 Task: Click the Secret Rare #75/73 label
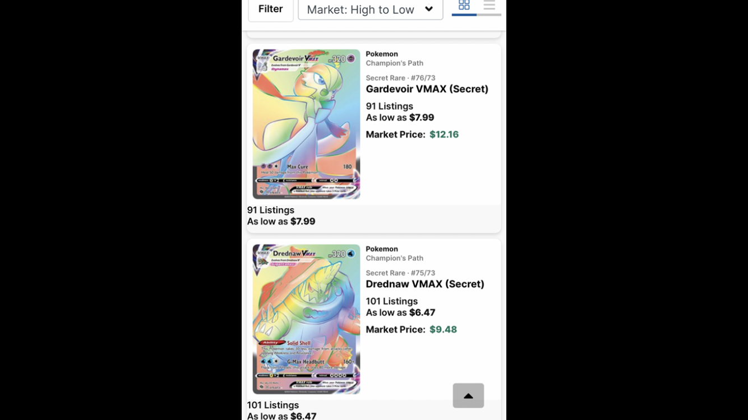pos(401,273)
